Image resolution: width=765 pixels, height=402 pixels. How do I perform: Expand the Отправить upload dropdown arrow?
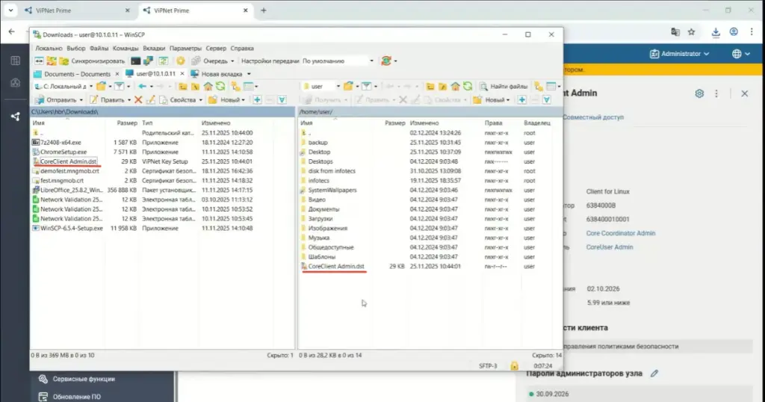[x=81, y=100]
